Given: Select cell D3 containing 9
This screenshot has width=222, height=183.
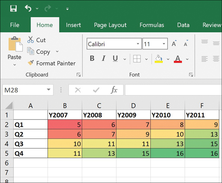Looking at the screenshot, I should point(133,134).
